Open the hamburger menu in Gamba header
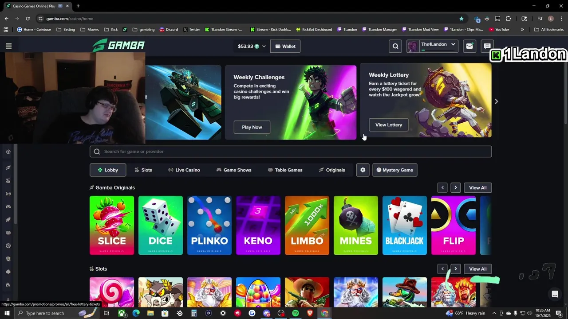Image resolution: width=568 pixels, height=319 pixels. pyautogui.click(x=8, y=46)
